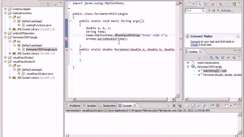The width and height of the screenshot is (244, 137).
Task: Open the All working set selector
Action: tap(213, 10)
